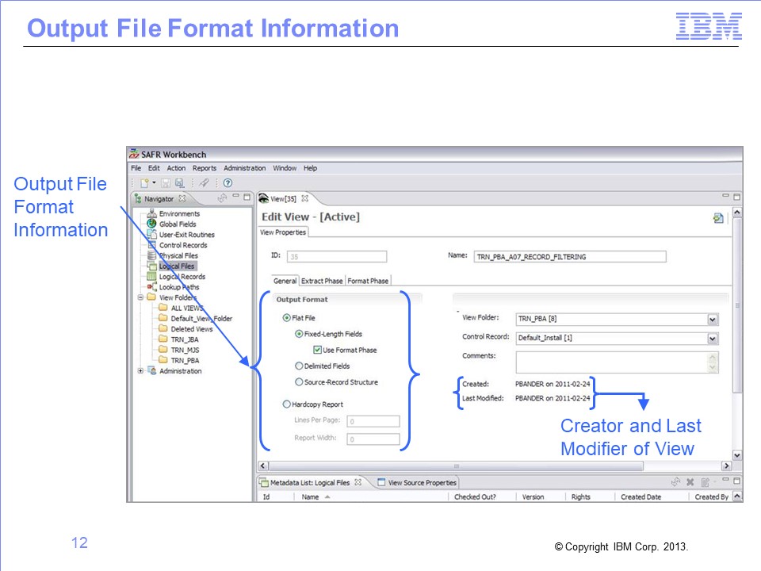Select Metadata List: Logical Files tab
The height and width of the screenshot is (571, 761).
[x=310, y=482]
